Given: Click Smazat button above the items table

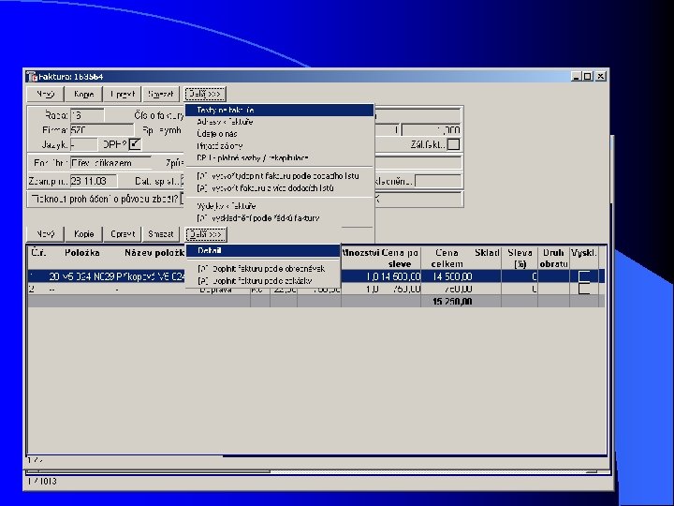Looking at the screenshot, I should 161,234.
